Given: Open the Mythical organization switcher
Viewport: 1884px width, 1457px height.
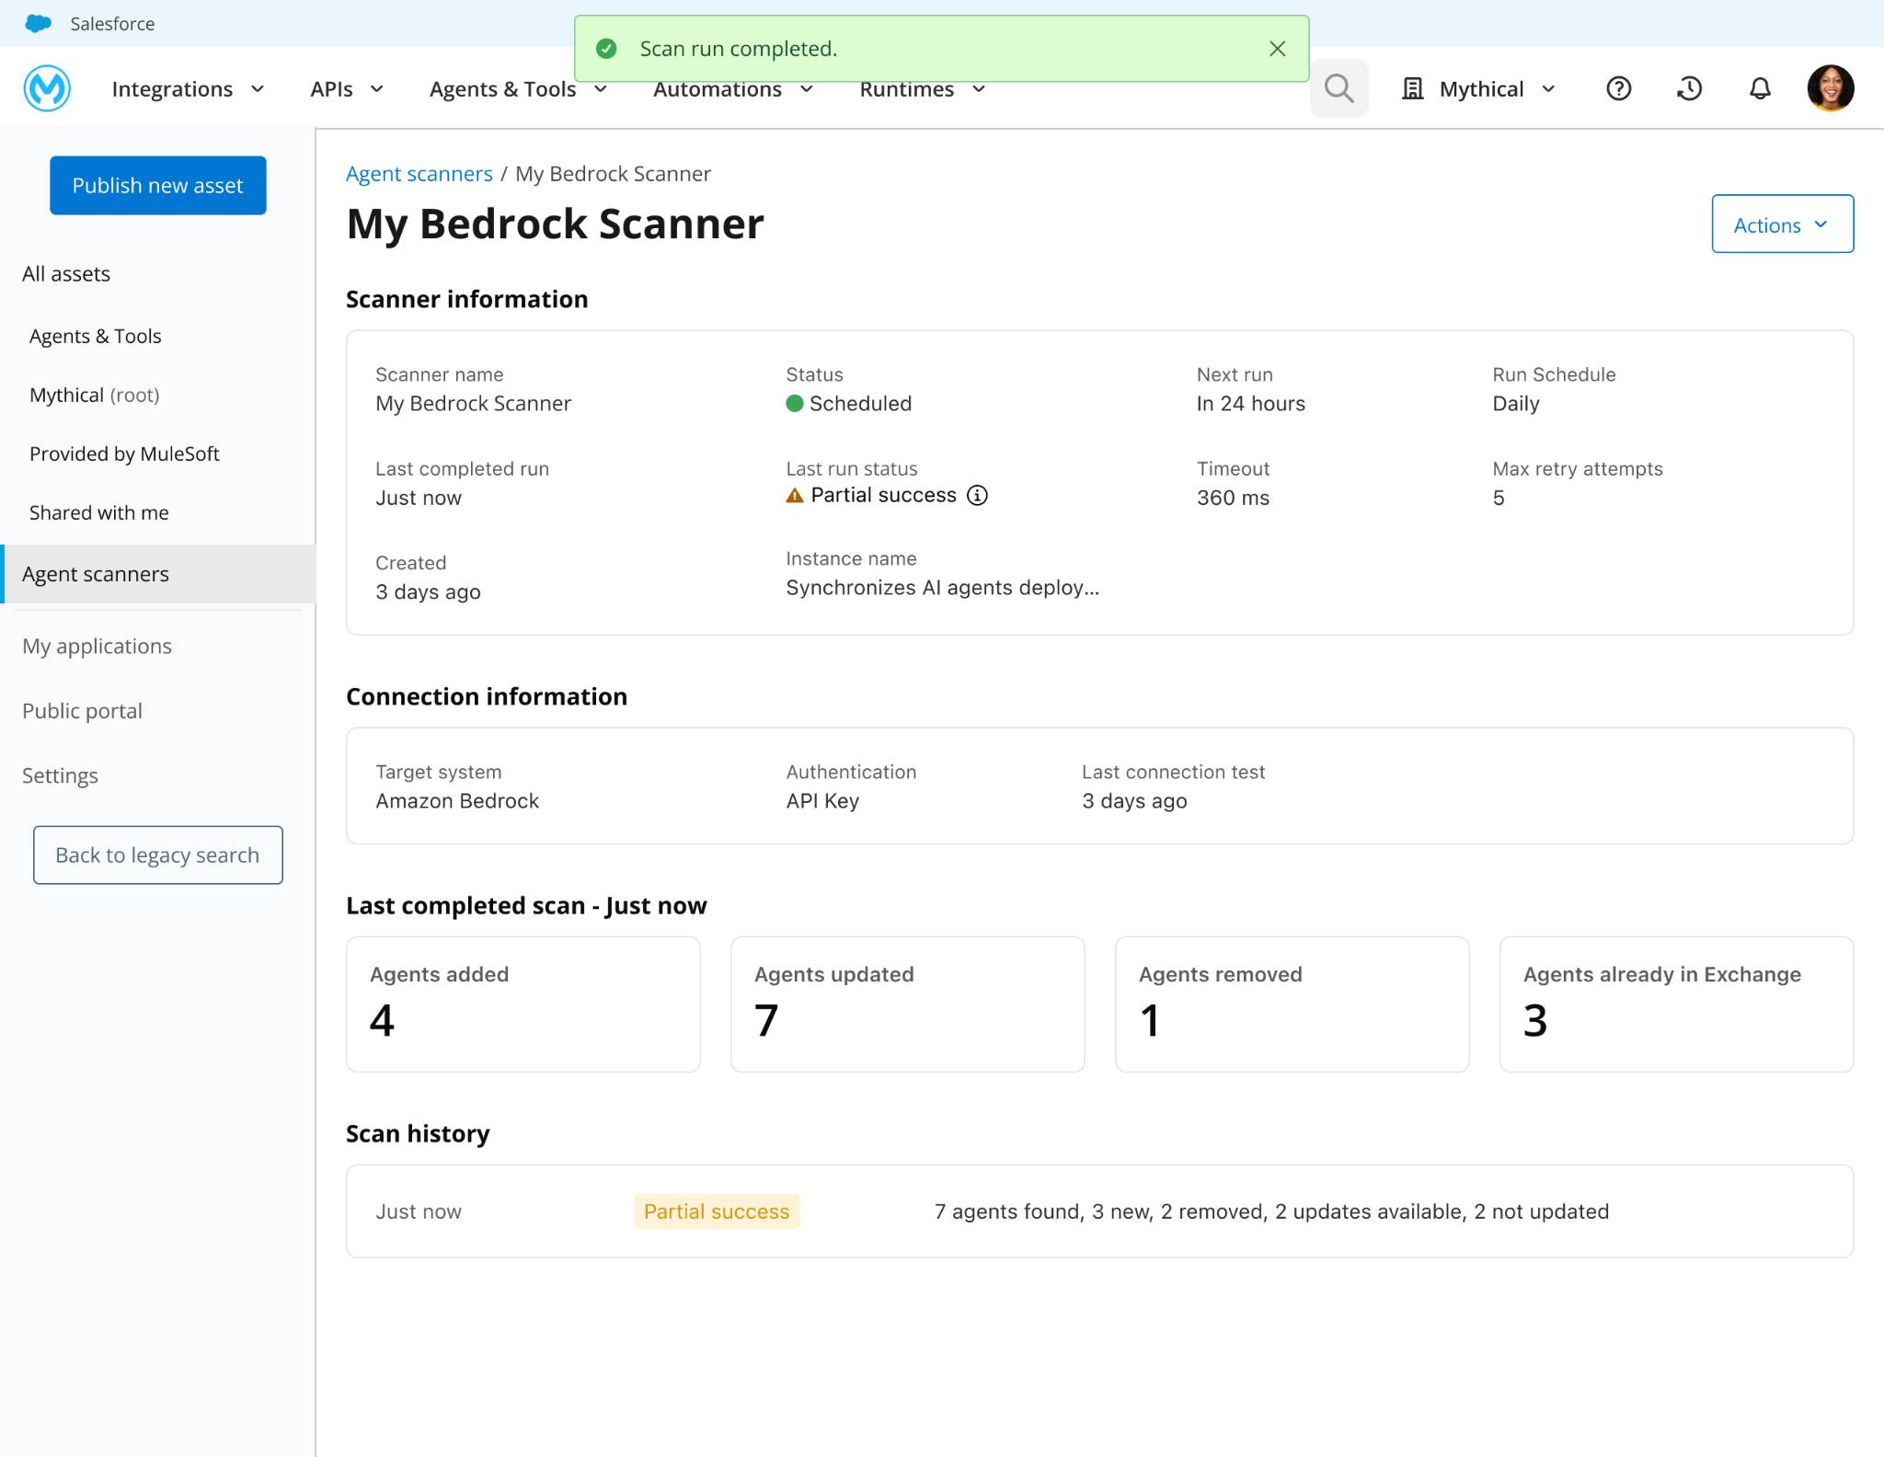Looking at the screenshot, I should (1478, 89).
